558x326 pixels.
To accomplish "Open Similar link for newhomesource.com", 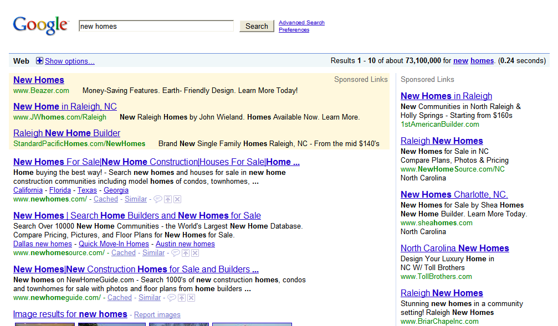I will (x=153, y=253).
